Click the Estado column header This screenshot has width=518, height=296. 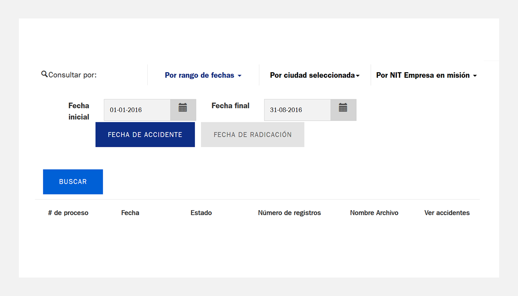point(201,213)
